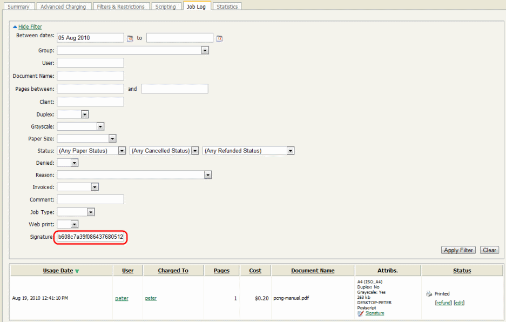Collapse the filter using the blue triangle
Viewport: 506px width, 322px height.
[x=15, y=27]
